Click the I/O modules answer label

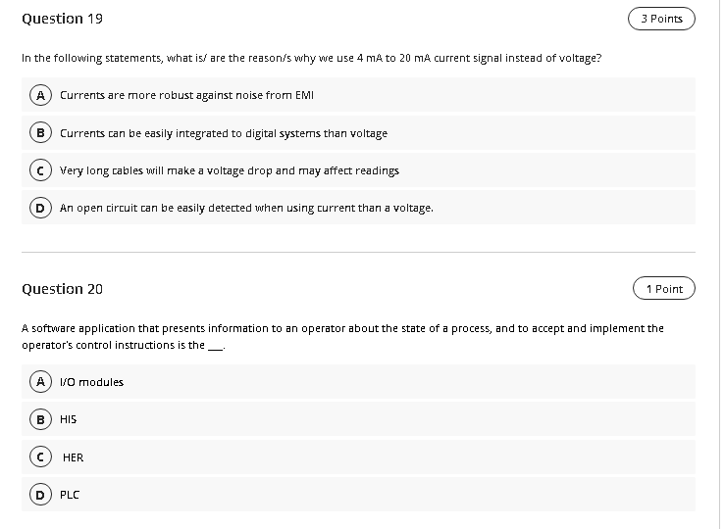[x=91, y=382]
